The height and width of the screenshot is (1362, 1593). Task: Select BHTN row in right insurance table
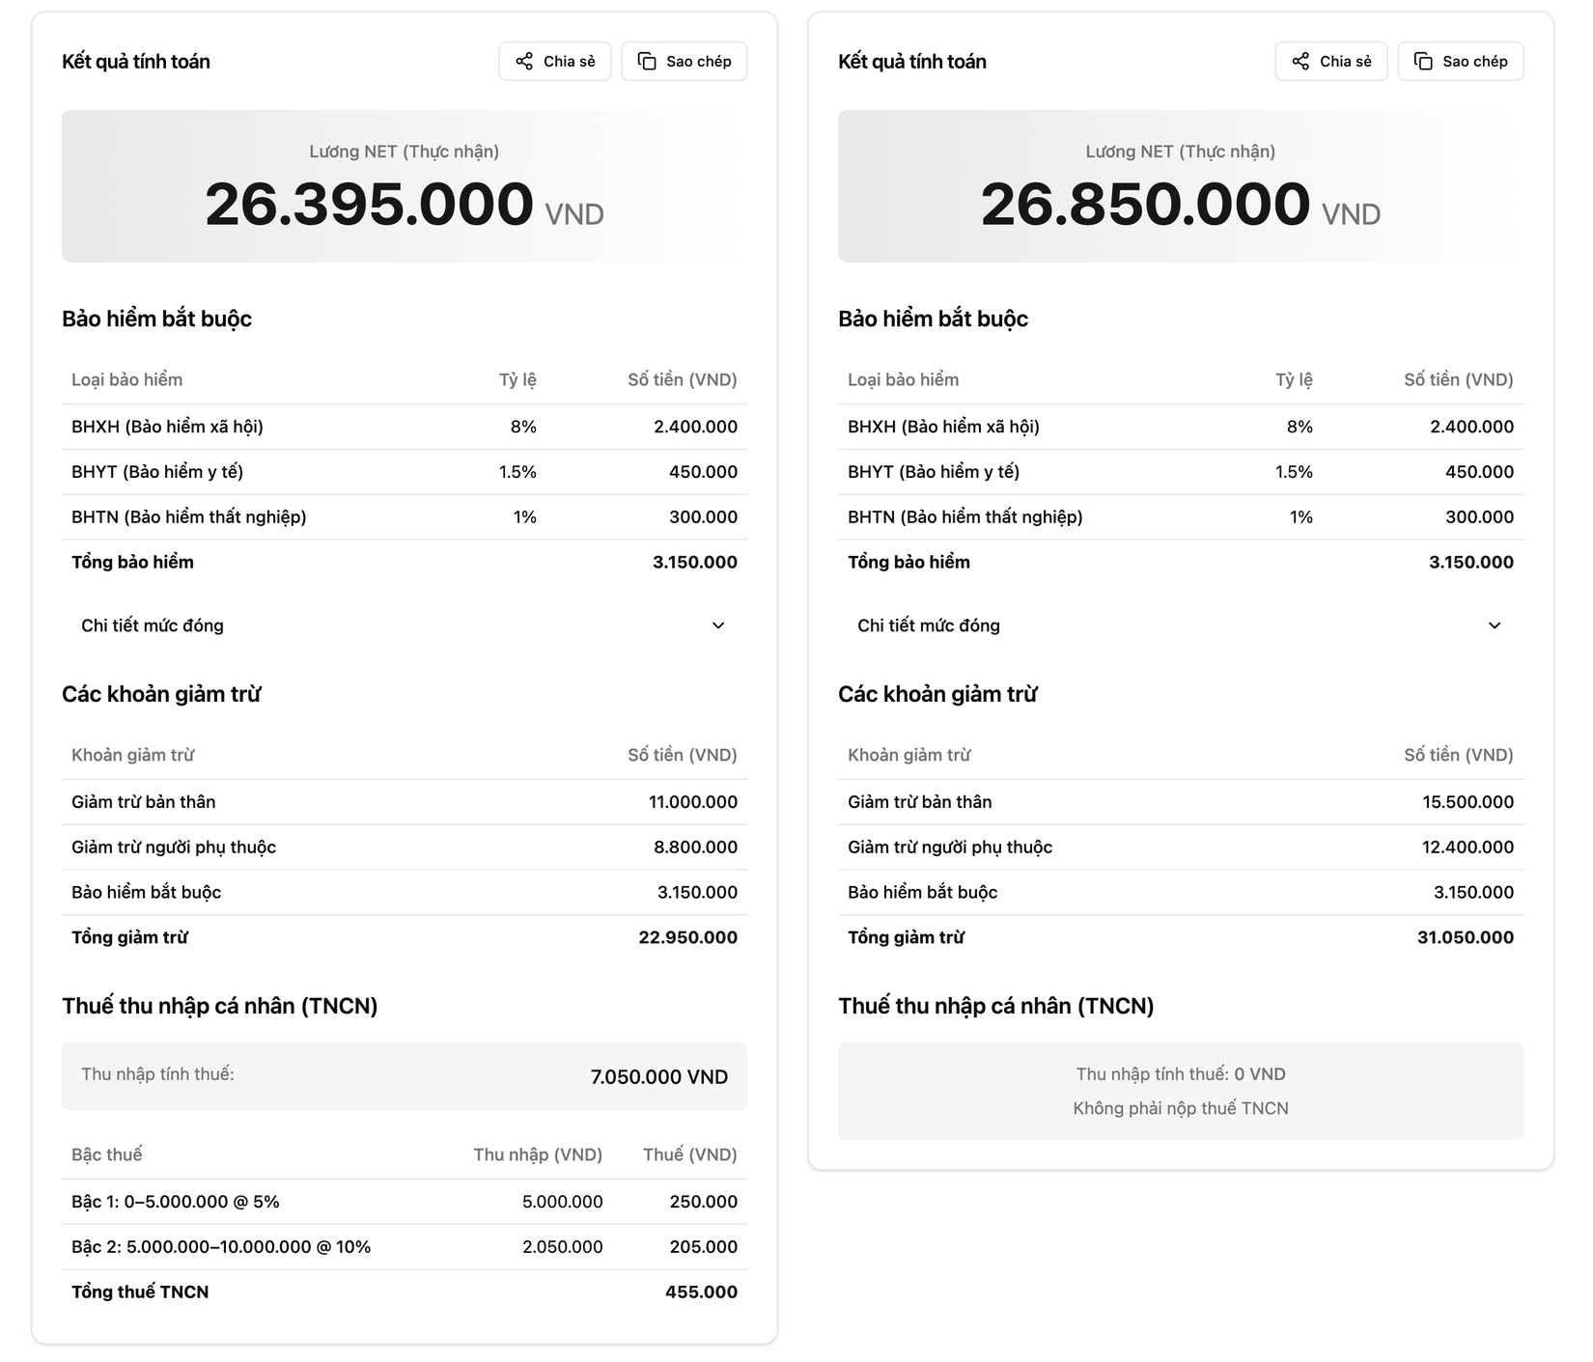[x=1180, y=517]
